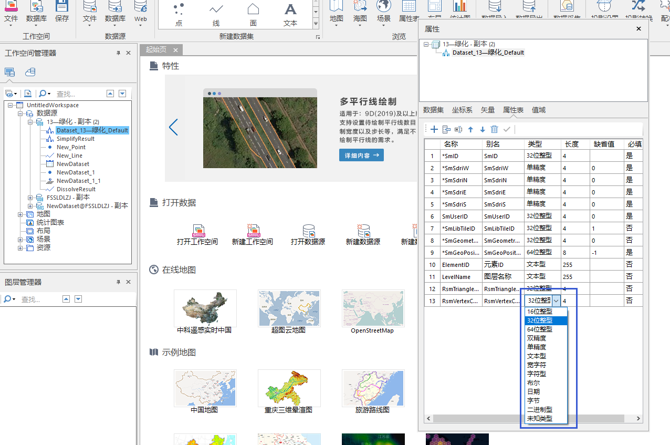Expand the 资源 tree node
Viewport: 670px width, 445px height.
20,248
